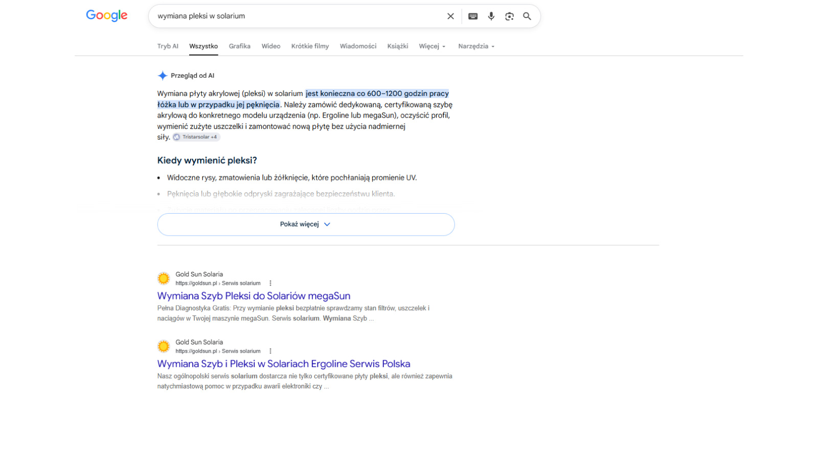Submit search with magnifier icon
The image size is (818, 460).
[x=527, y=16]
